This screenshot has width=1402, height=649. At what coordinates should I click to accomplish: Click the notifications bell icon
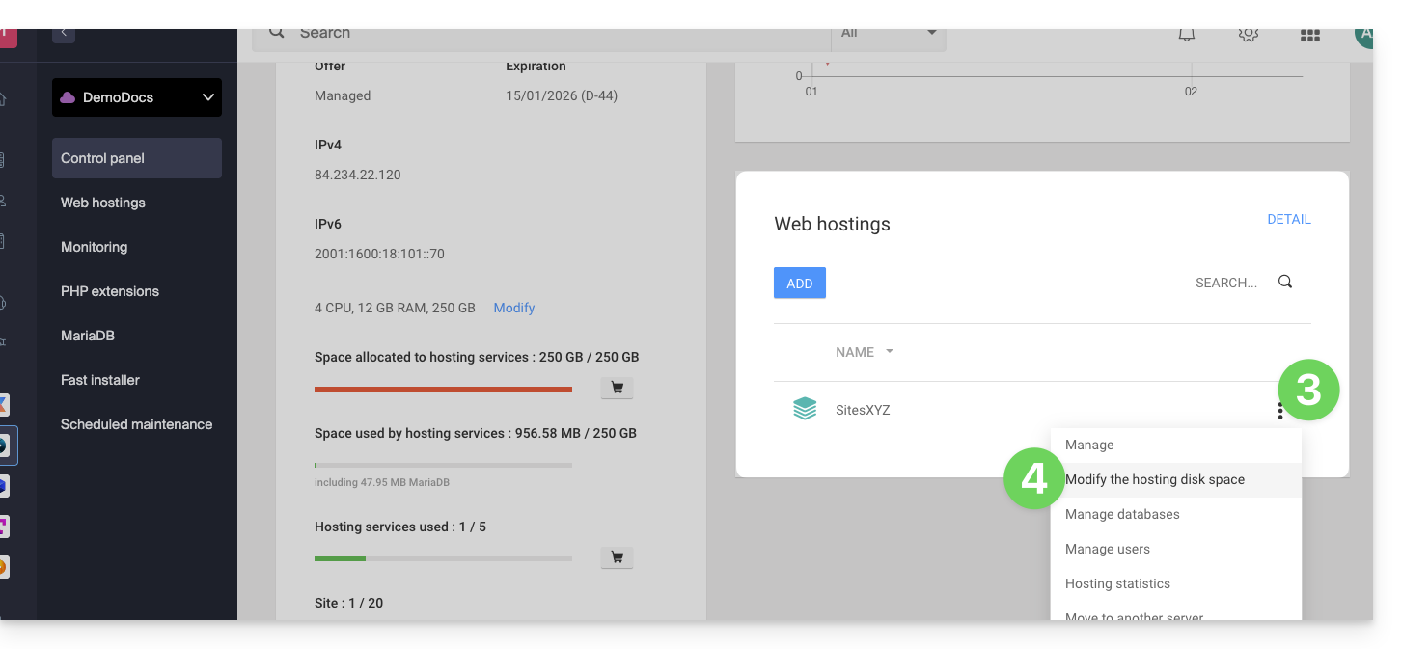tap(1186, 35)
